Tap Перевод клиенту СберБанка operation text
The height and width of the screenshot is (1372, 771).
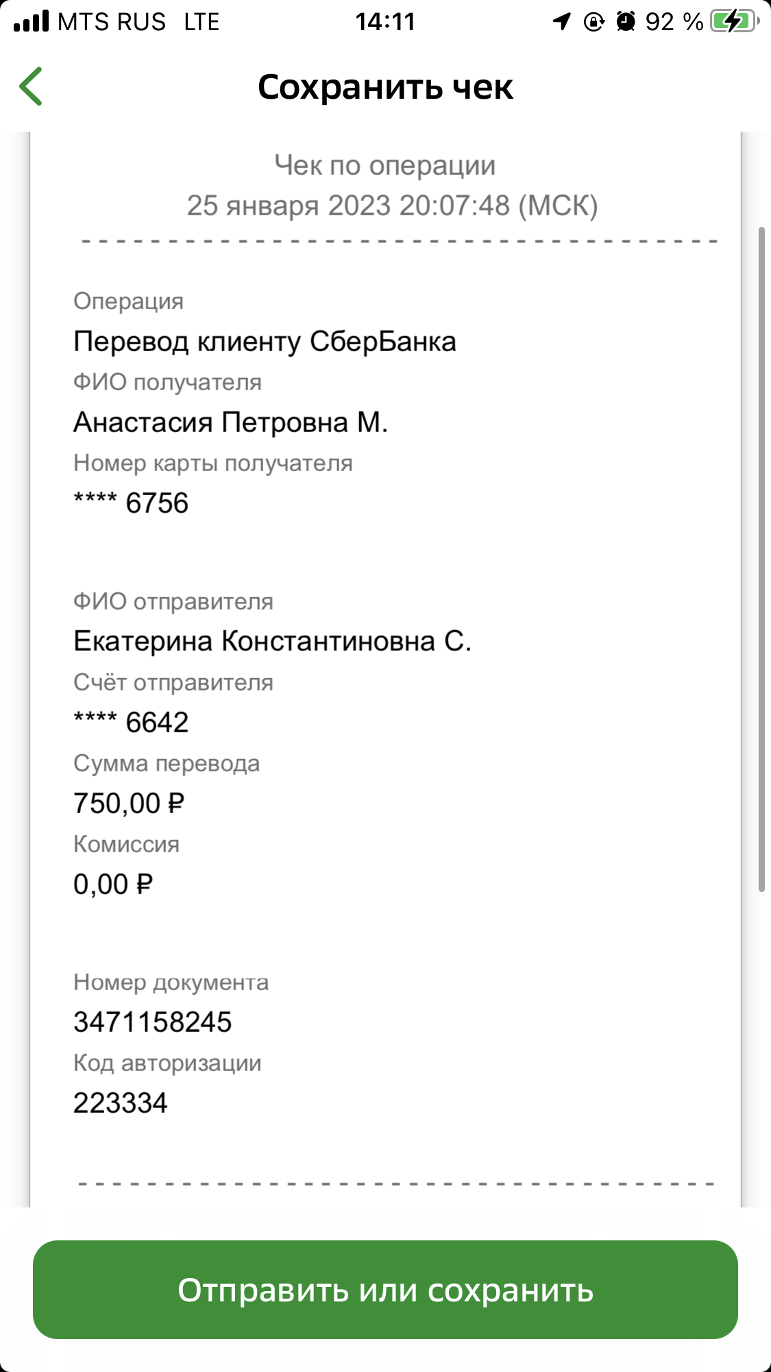tap(265, 341)
